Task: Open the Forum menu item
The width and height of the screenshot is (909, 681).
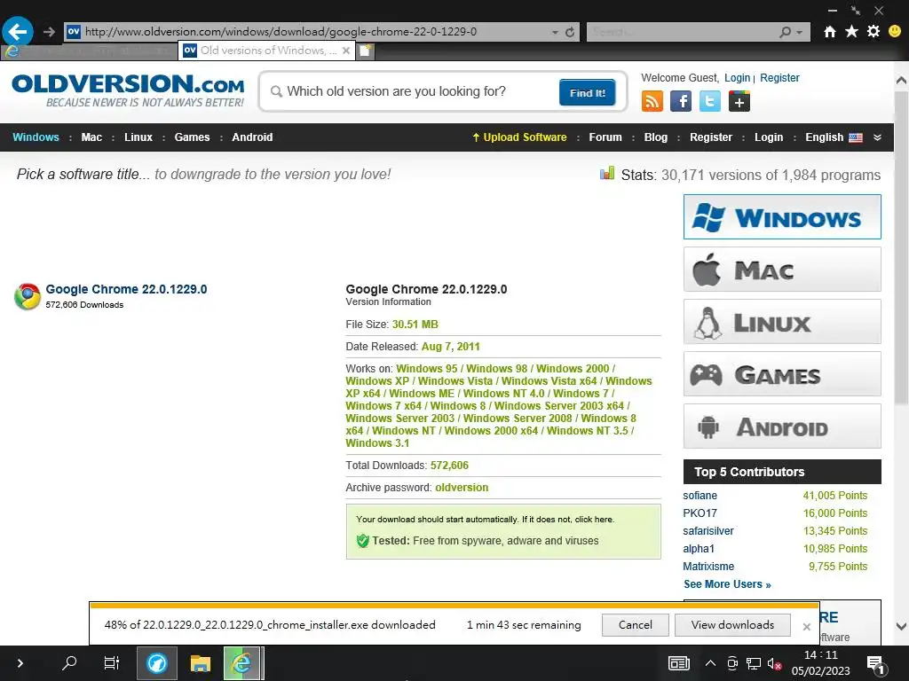Action: pyautogui.click(x=605, y=137)
